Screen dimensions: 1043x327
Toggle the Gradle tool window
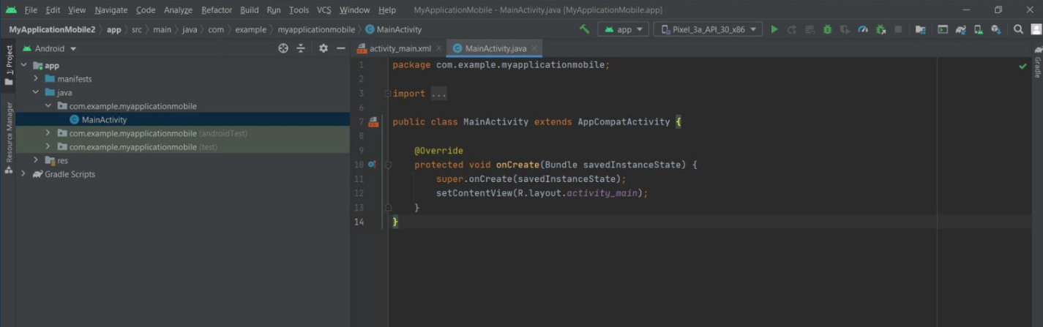point(1037,62)
